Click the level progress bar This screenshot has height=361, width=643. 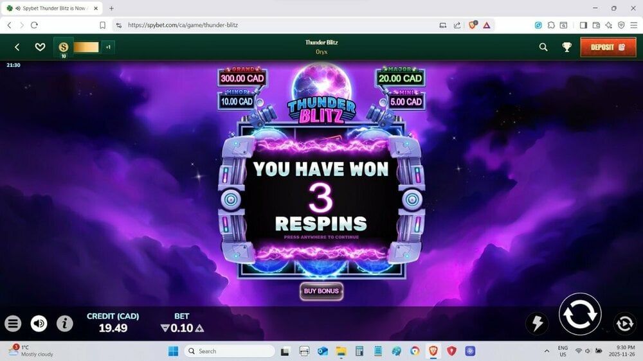point(86,47)
